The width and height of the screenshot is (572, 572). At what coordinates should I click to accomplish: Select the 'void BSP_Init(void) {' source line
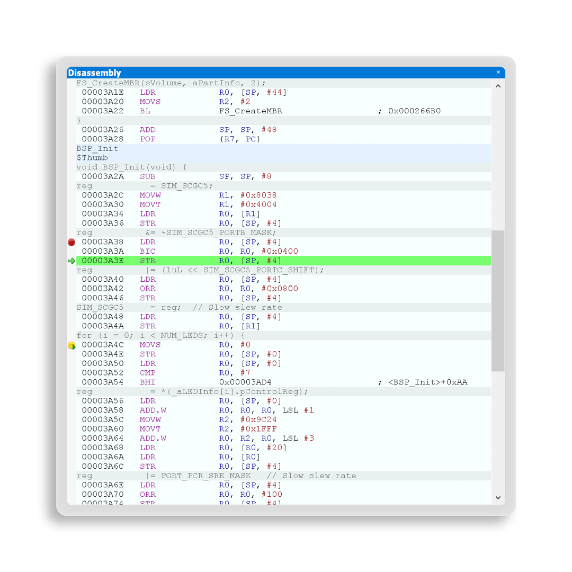pyautogui.click(x=131, y=167)
